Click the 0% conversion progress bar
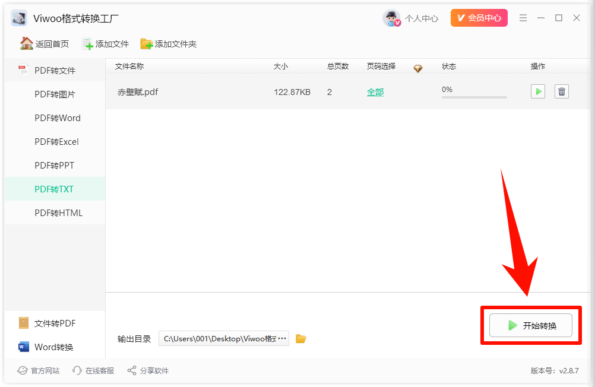The image size is (595, 387). 474,97
